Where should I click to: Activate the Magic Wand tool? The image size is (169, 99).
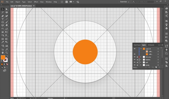tap(3, 12)
